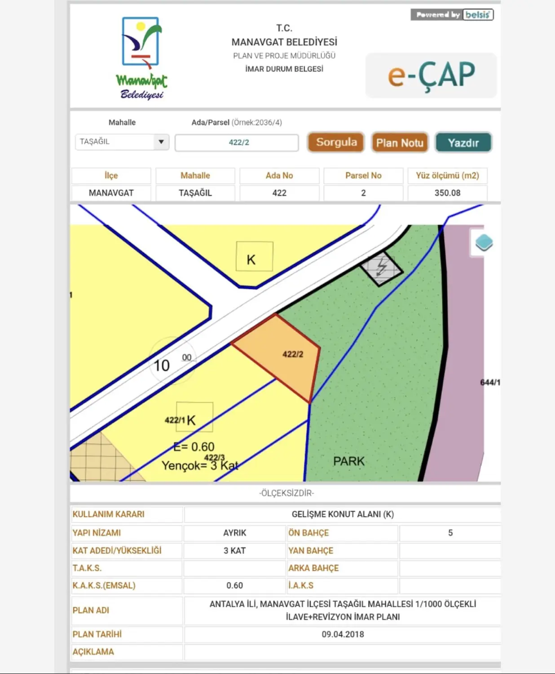Click the MANAVGAT cell under İlçe
The height and width of the screenshot is (674, 555).
[111, 193]
